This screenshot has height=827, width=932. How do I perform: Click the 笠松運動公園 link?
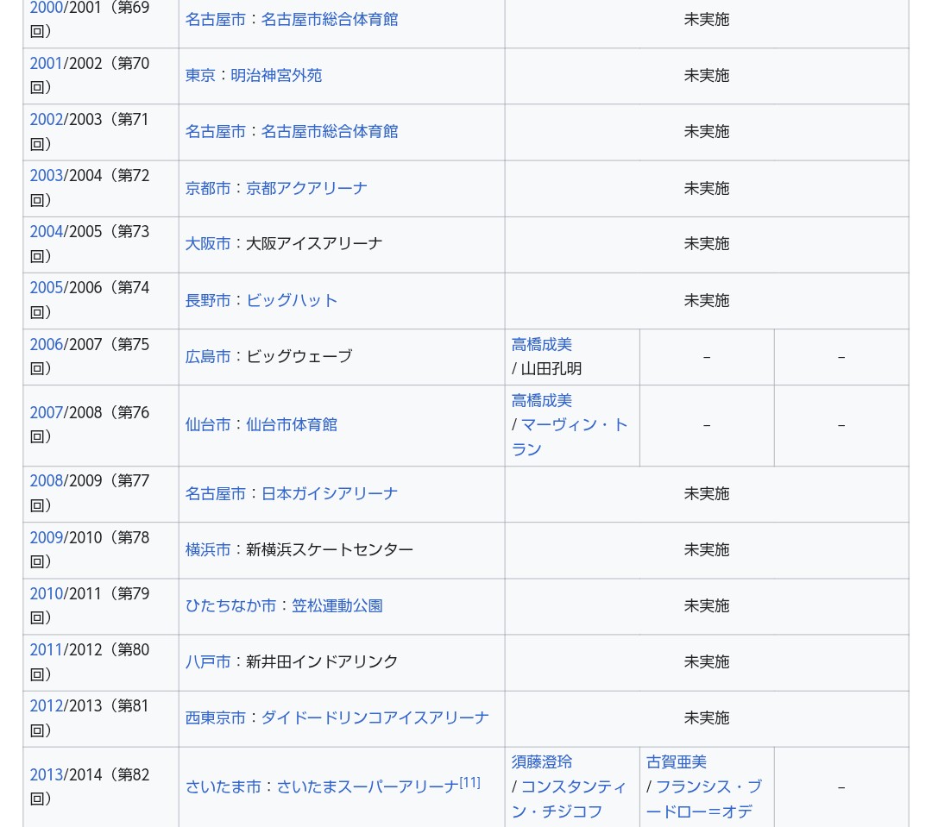(337, 606)
